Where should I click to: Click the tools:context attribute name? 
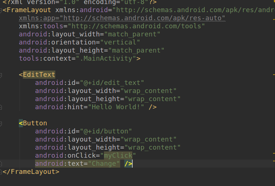coord(45,58)
